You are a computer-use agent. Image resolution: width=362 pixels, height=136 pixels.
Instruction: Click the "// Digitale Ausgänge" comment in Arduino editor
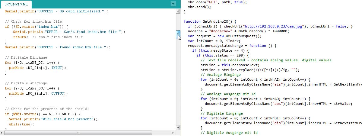tap(26, 83)
